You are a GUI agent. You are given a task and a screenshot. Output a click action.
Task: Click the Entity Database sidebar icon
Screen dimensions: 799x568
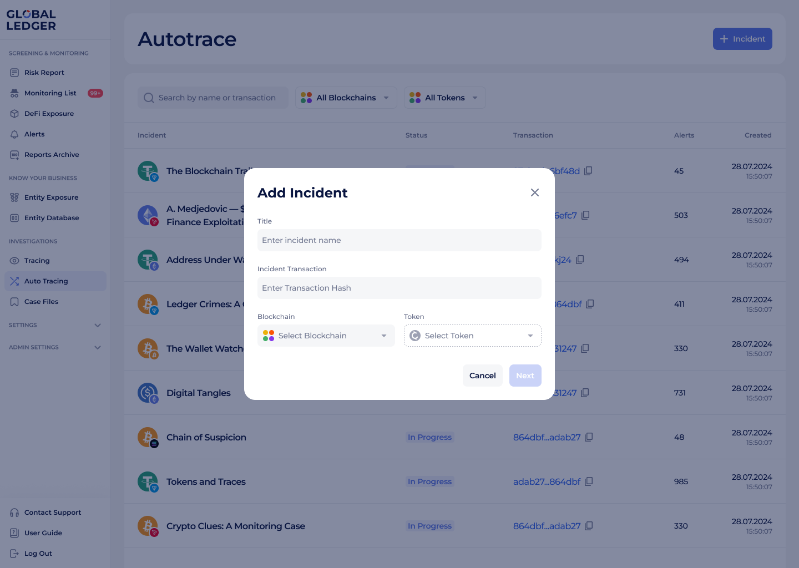14,217
